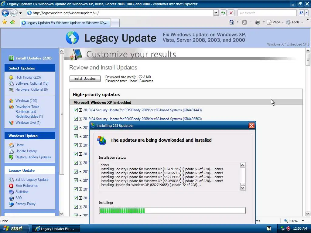Click the IE Back navigation button

point(5,13)
